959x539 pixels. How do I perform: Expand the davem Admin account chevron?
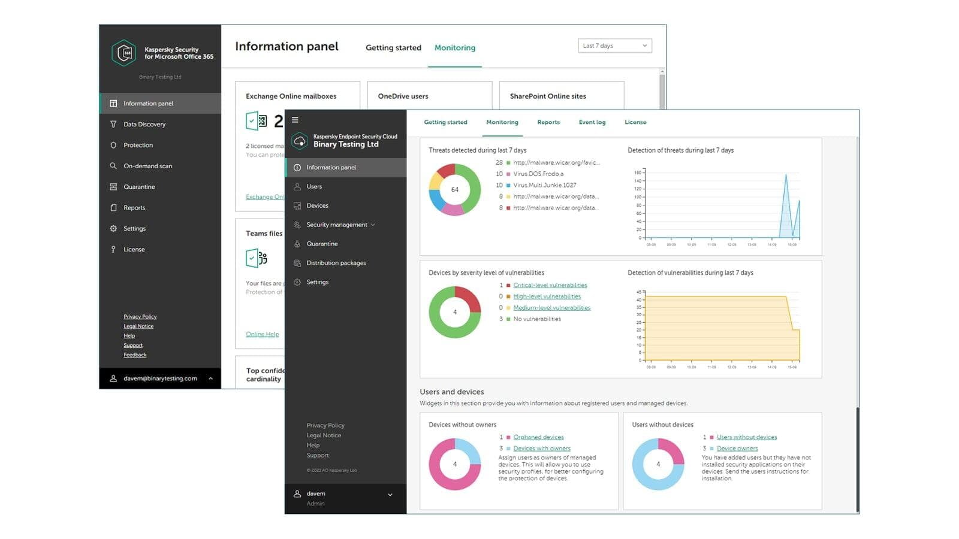coord(390,495)
